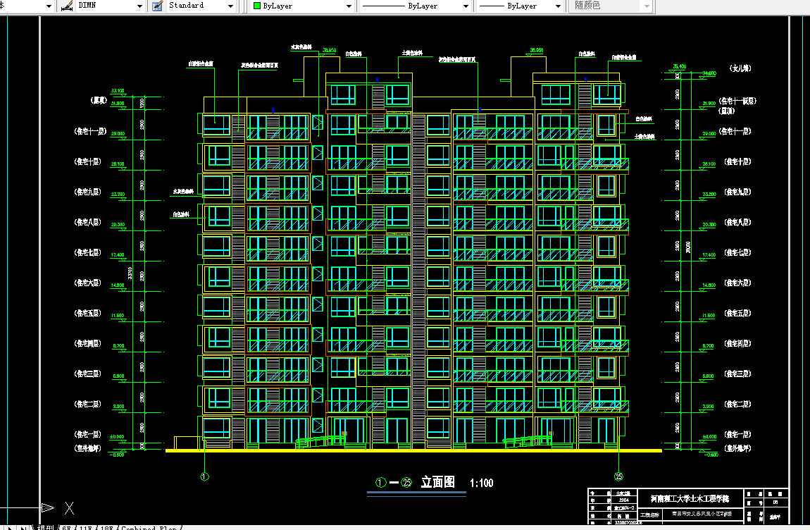The height and width of the screenshot is (530, 810).
Task: Click the (女儿墙) label on the right
Action: (x=740, y=68)
